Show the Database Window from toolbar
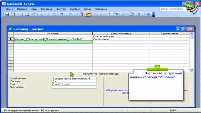Screen dimensions: 201x113 pos(131,14)
